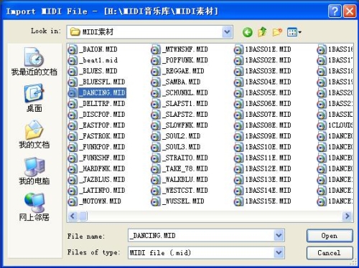Viewport: 359px width, 268px height.
Task: Select file name _SLAPST2.MID
Action: pos(185,115)
